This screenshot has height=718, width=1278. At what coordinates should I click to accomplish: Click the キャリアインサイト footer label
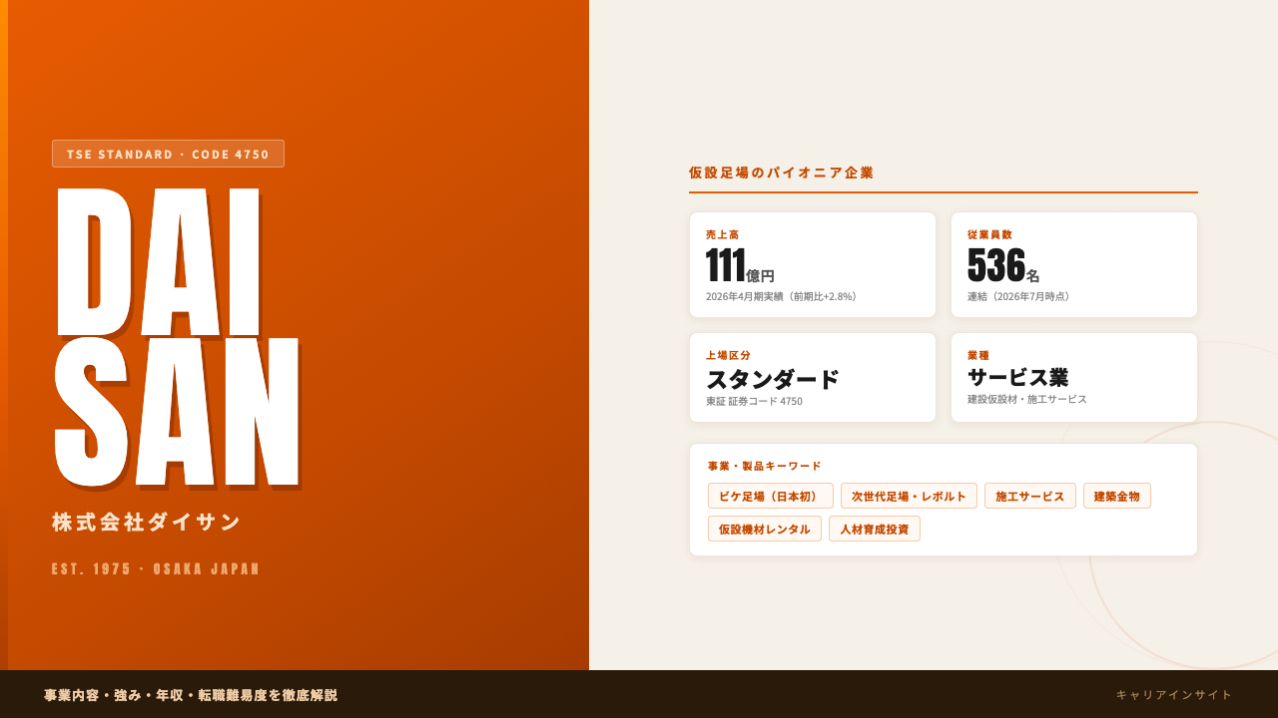point(1174,694)
